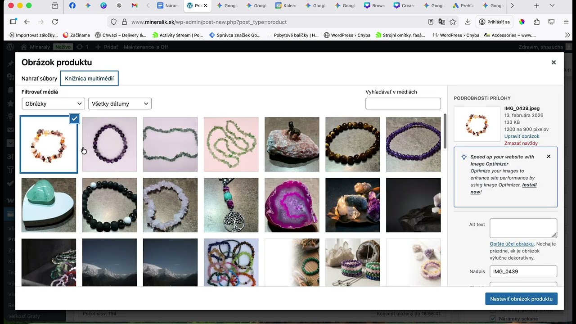
Task: Open Chwazi – Delivery bookmark
Action: (x=121, y=35)
